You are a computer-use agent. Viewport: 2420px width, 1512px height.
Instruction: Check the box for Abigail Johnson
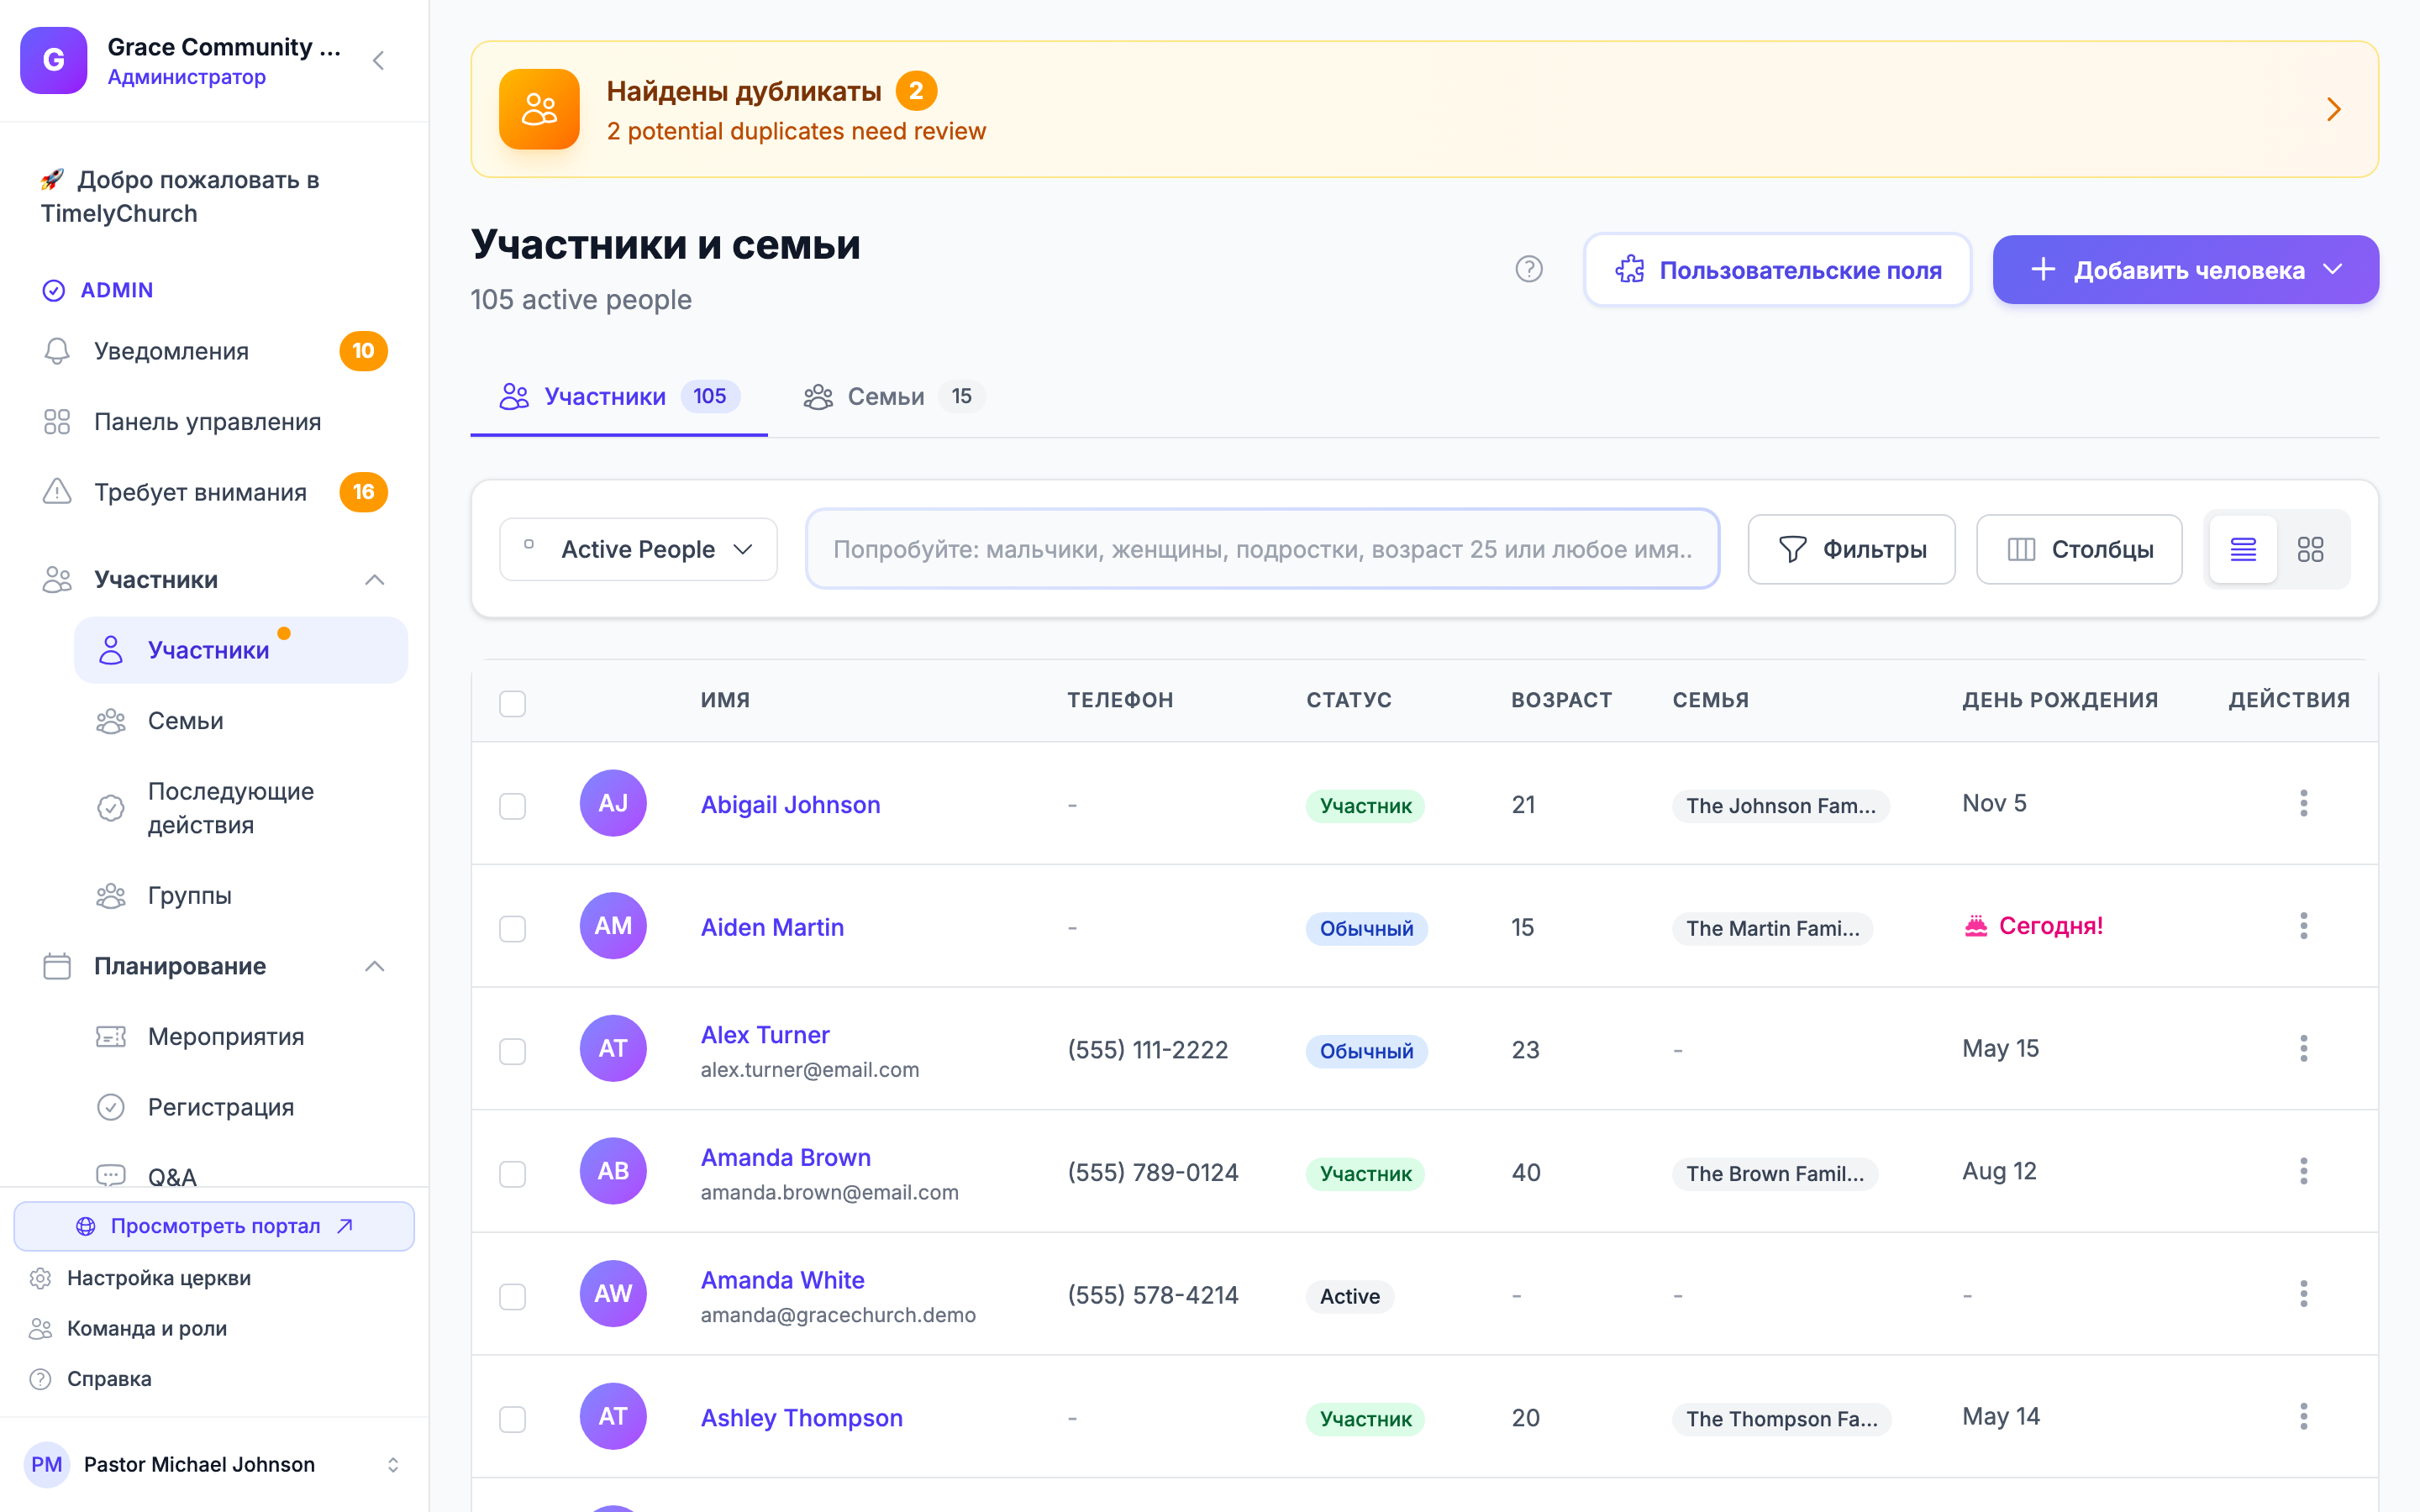click(x=513, y=806)
